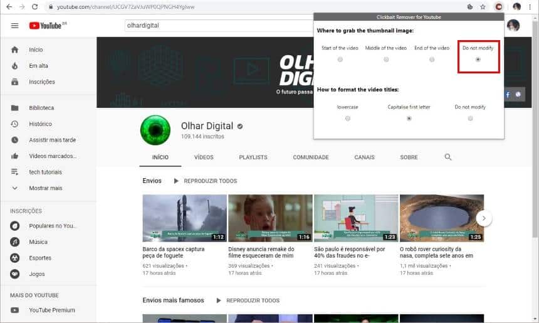Viewport: 539px width, 323px height.
Task: Reload the page in the browser
Action: [x=34, y=6]
